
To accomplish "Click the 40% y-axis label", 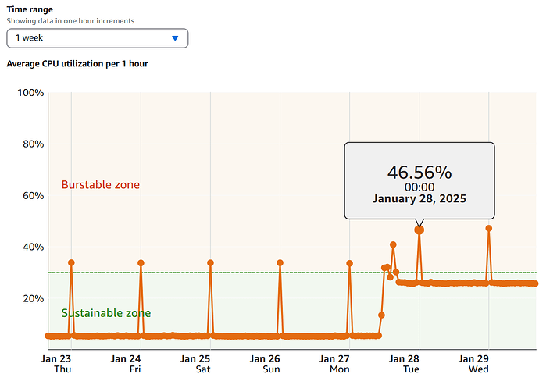I will tap(34, 247).
